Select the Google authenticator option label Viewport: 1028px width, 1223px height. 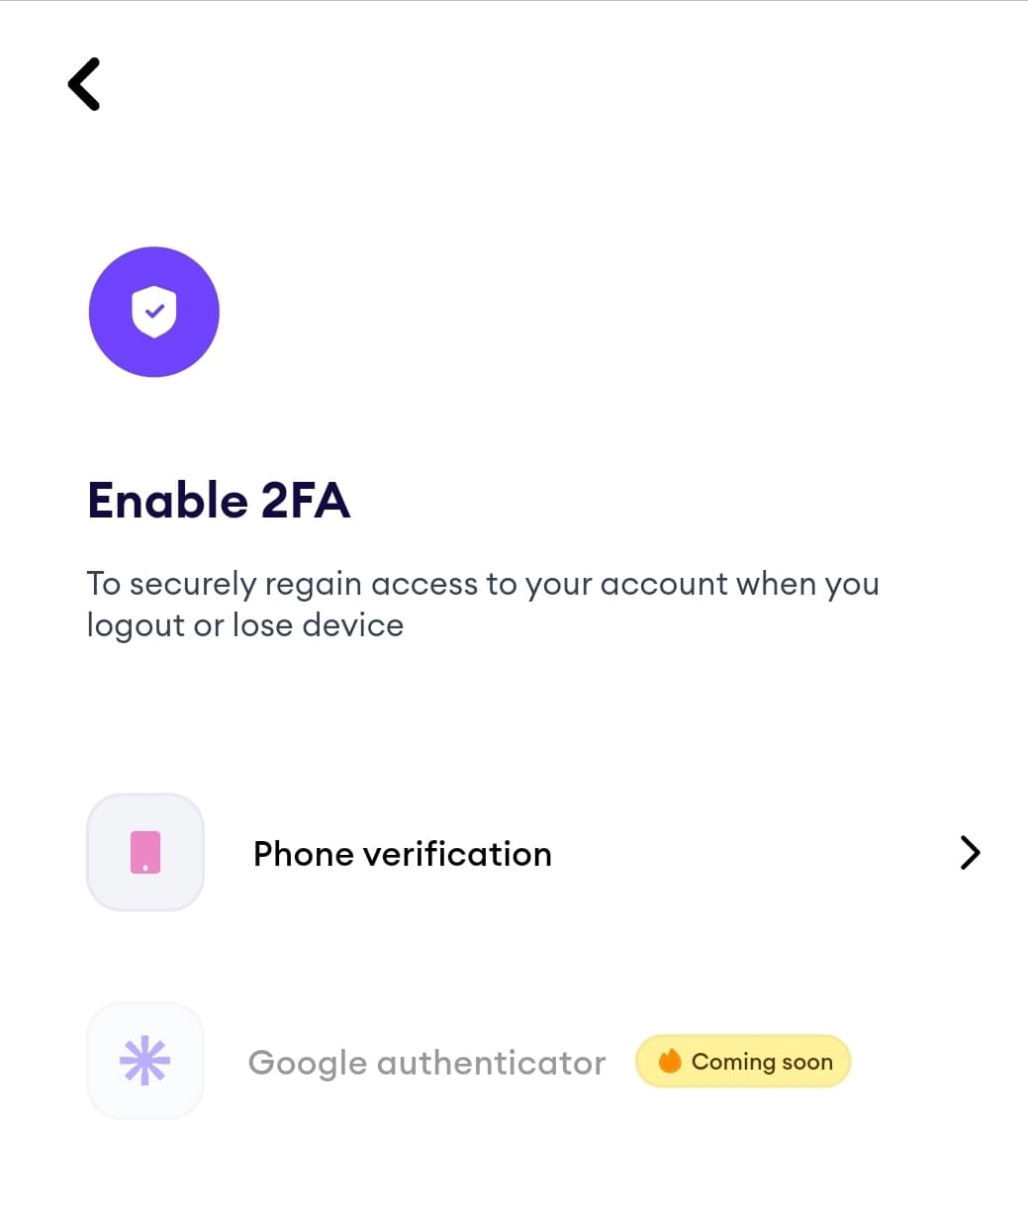coord(426,1063)
